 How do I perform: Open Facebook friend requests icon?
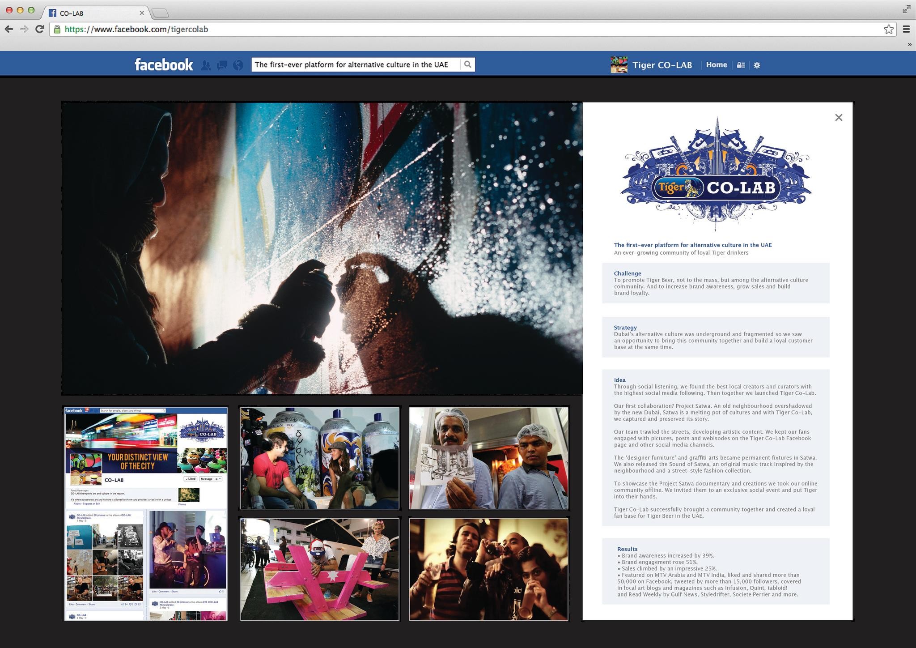[206, 65]
